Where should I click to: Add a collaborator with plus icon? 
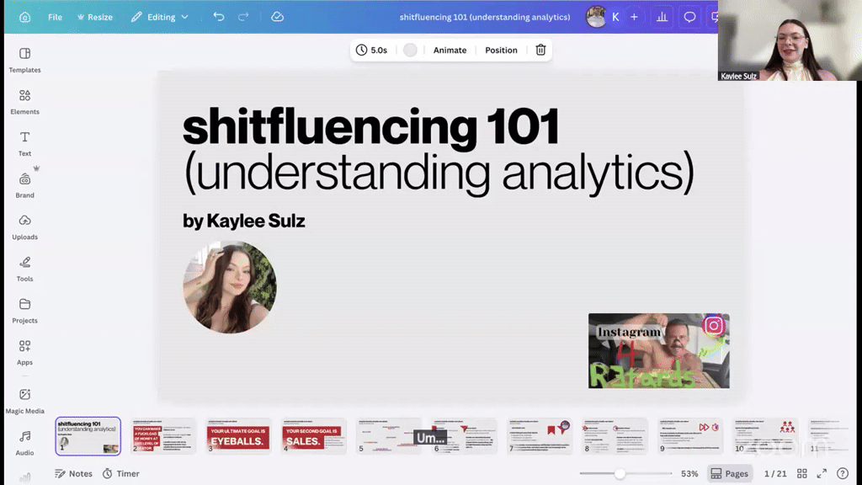[x=634, y=17]
